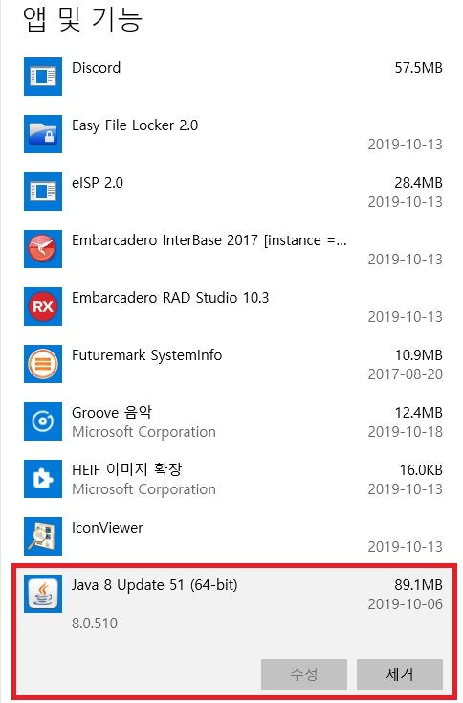Click the 57.5MB size of Discord
Screen dimensions: 463x703
pyautogui.click(x=418, y=68)
